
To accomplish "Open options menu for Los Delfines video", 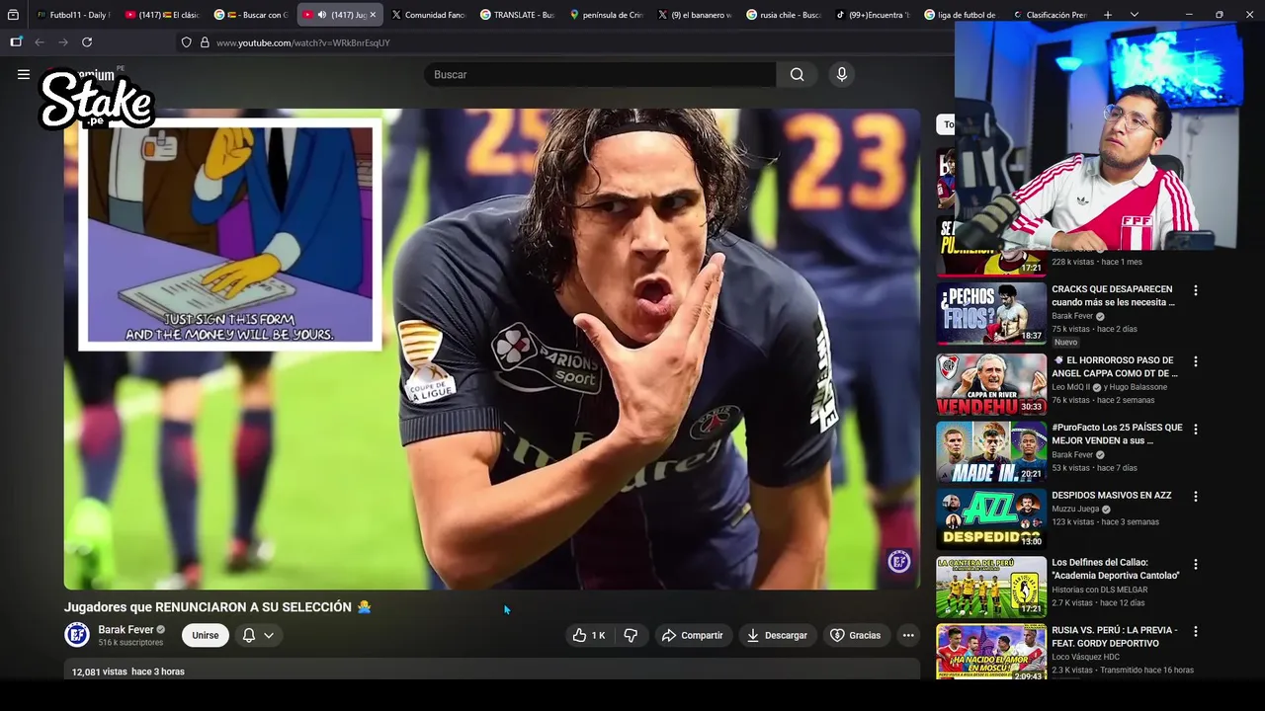I will (1196, 564).
